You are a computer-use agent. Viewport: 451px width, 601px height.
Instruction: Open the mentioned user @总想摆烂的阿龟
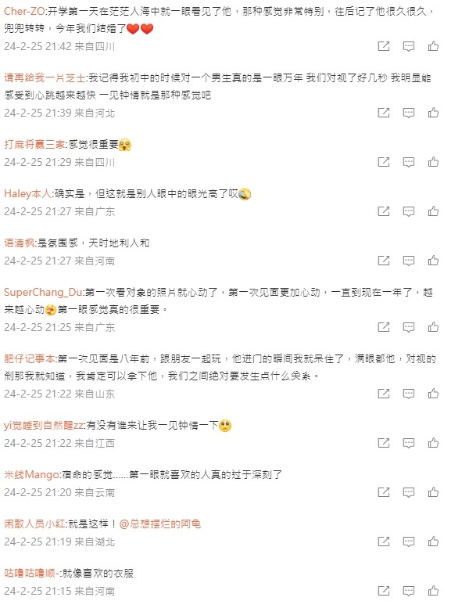160,524
